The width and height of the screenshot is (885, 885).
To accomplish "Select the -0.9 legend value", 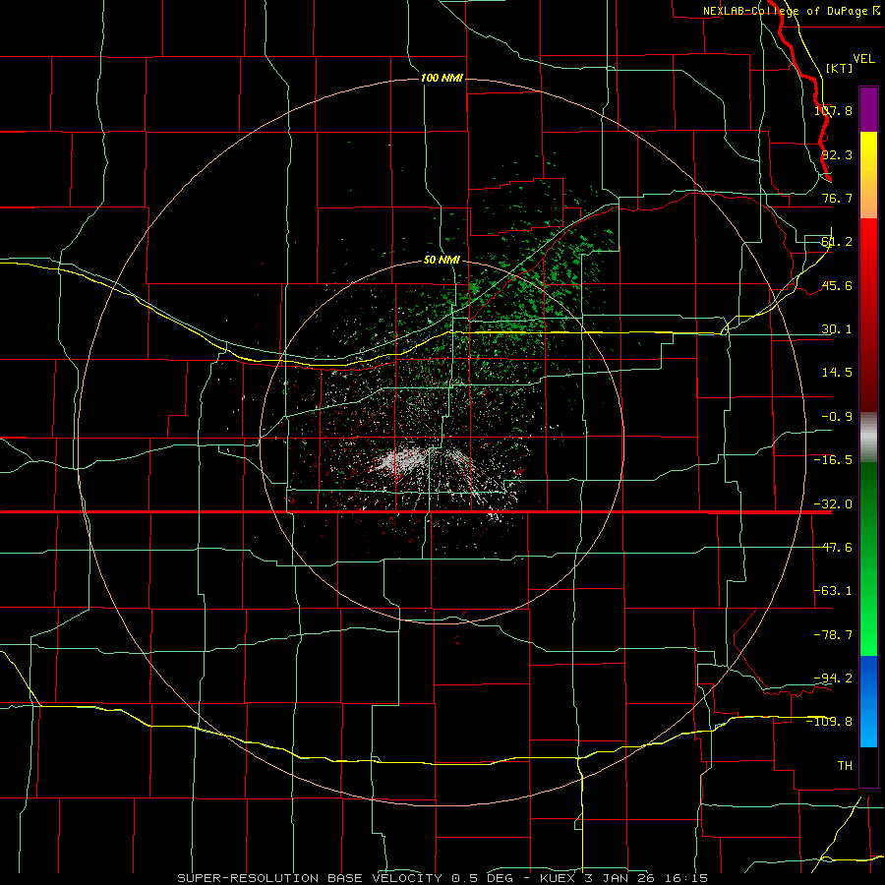I will [x=837, y=417].
